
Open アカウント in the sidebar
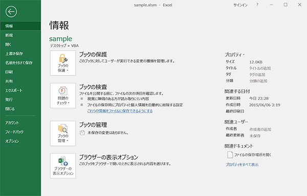point(20,122)
